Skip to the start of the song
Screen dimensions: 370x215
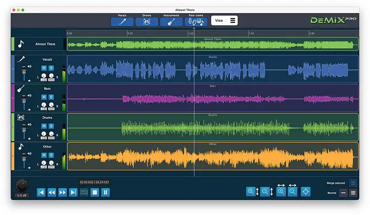tap(41, 192)
